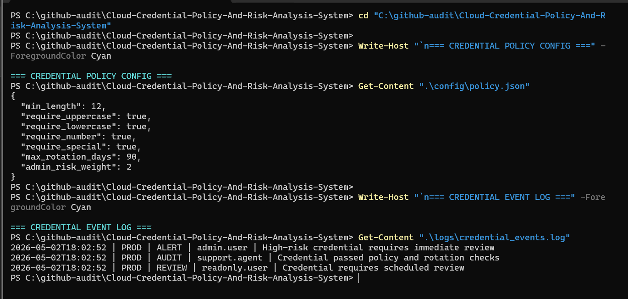The height and width of the screenshot is (299, 628).
Task: Click the cyan CREDENTIAL POLICY CONFIG output heading
Action: pos(91,76)
